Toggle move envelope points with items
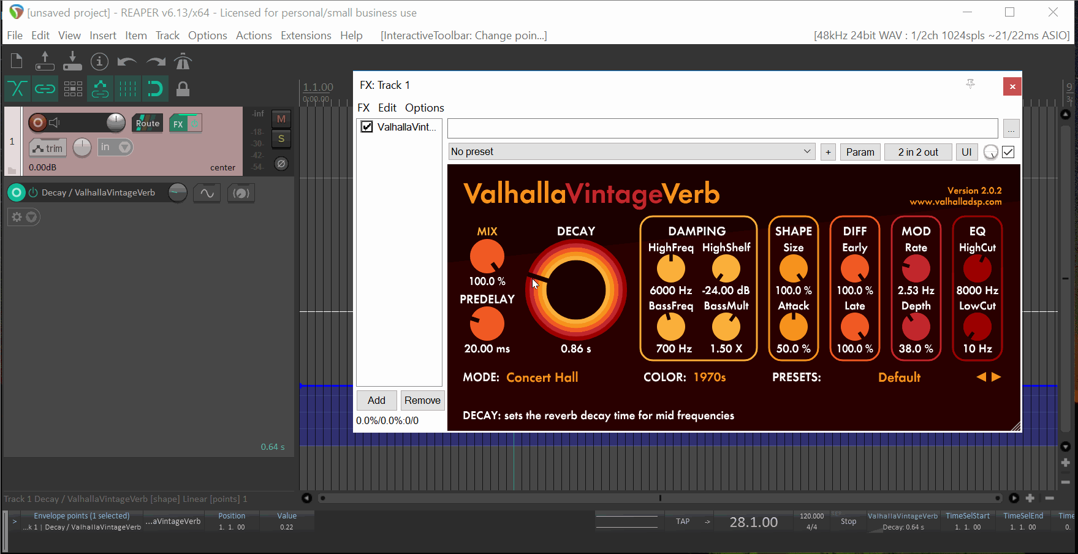Image resolution: width=1078 pixels, height=554 pixels. (100, 89)
